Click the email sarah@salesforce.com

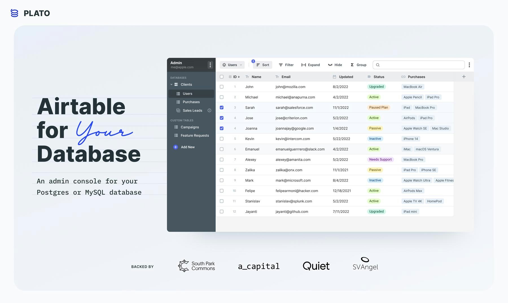pos(294,108)
